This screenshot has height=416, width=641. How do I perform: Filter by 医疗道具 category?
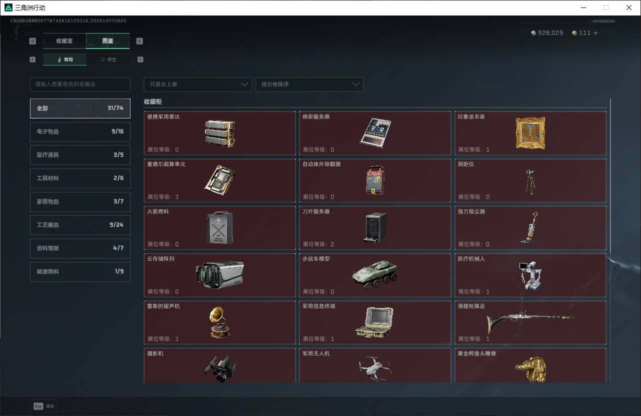80,155
